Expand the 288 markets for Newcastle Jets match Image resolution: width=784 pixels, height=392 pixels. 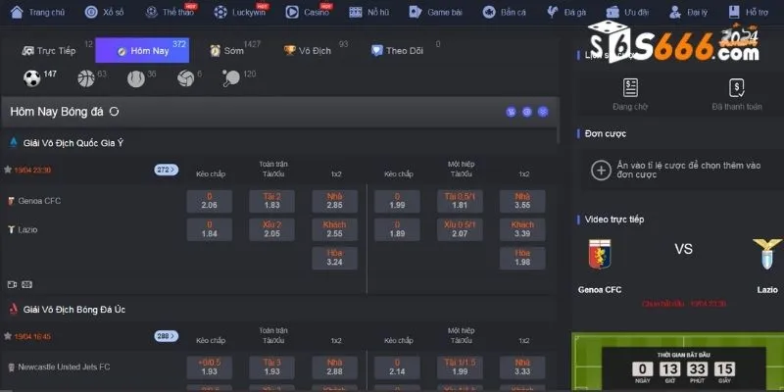tap(166, 336)
